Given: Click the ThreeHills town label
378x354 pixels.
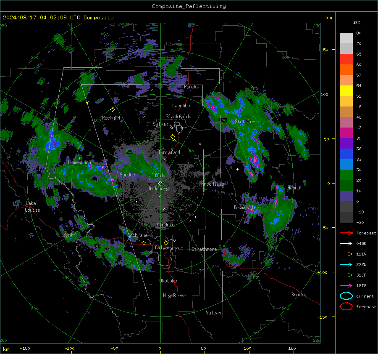Looking at the screenshot, I should (x=211, y=184).
